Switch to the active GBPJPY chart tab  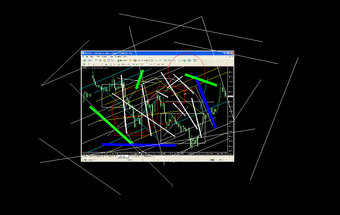(x=122, y=156)
